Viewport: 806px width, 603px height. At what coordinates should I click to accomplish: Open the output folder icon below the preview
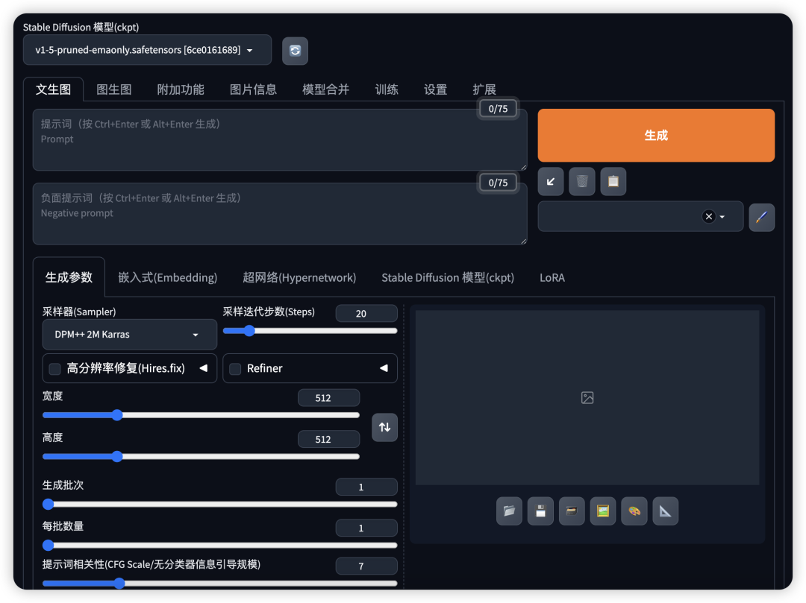point(509,511)
